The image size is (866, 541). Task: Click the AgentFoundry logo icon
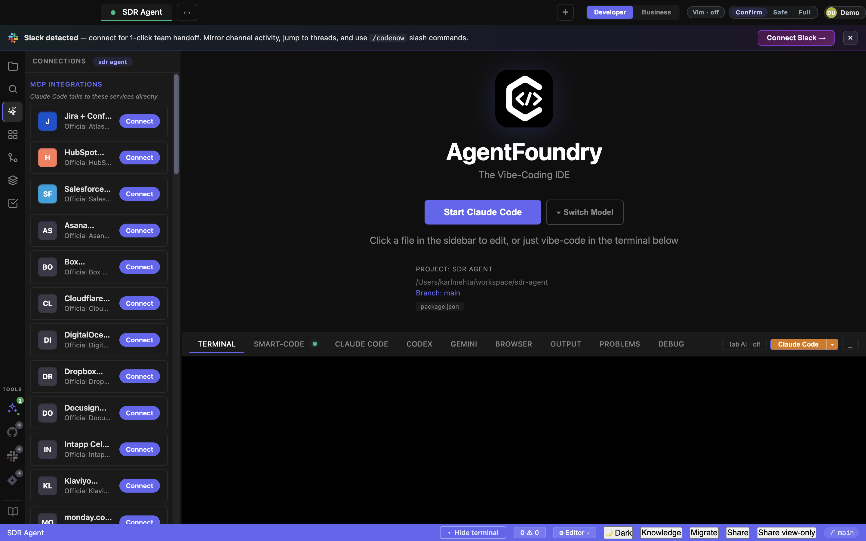(524, 98)
